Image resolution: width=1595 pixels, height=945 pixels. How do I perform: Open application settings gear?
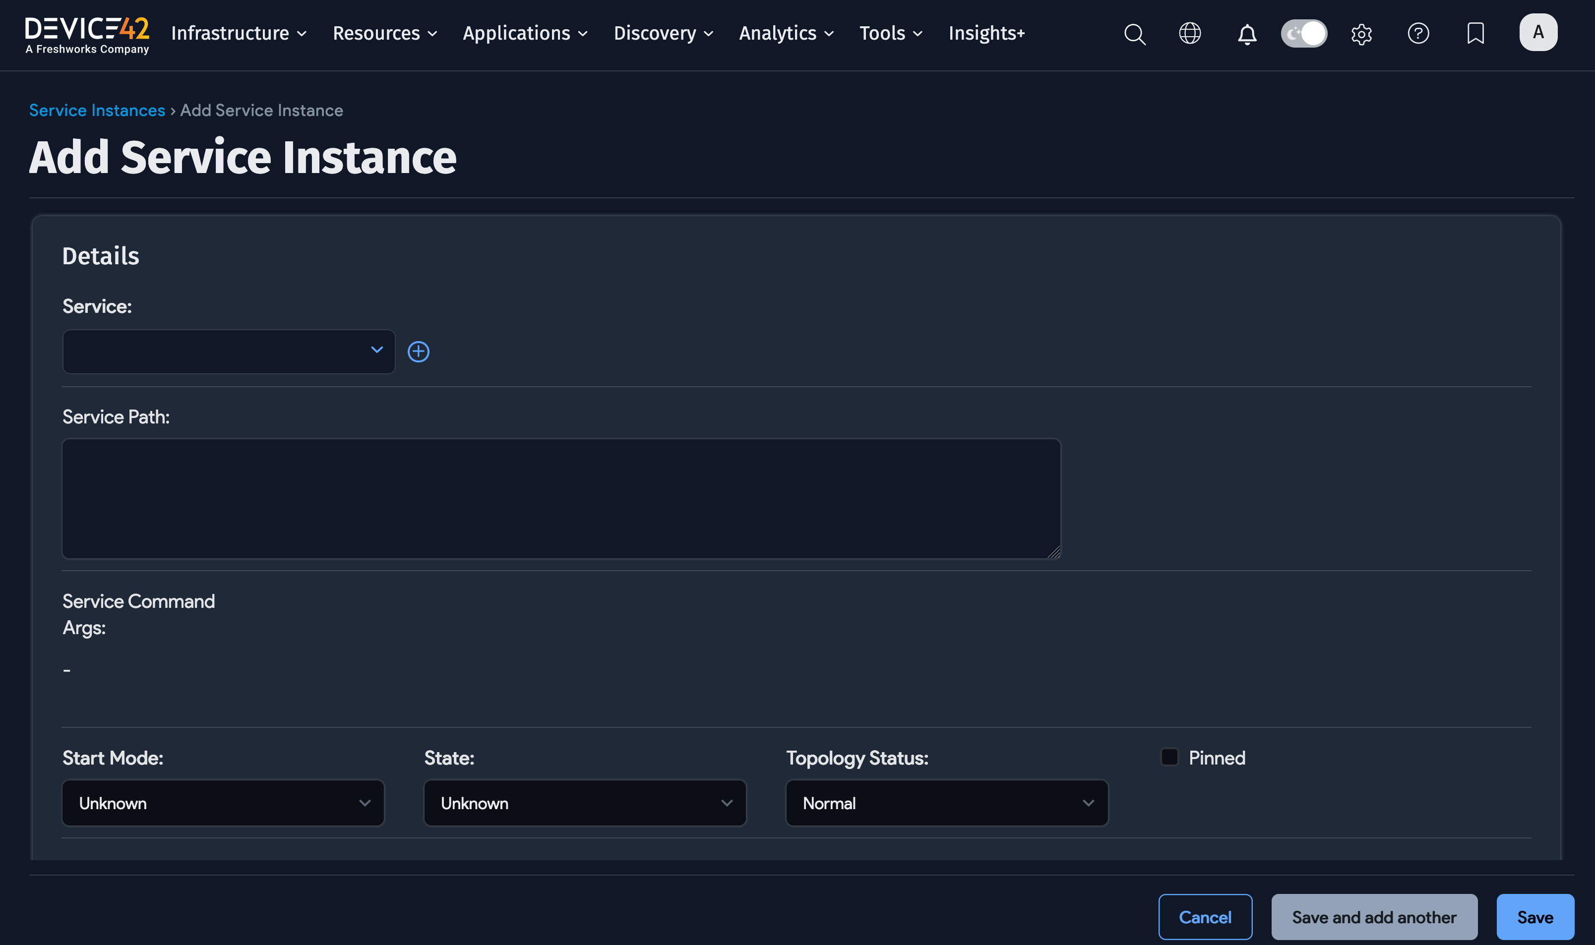pos(1362,34)
